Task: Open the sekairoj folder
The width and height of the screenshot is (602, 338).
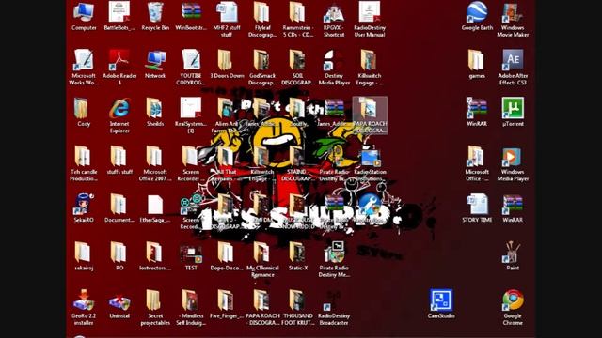Action: (x=84, y=253)
